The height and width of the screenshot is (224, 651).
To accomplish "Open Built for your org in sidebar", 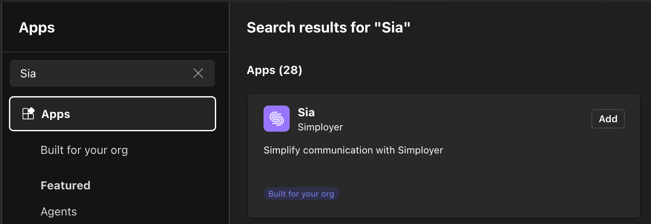I will 84,150.
